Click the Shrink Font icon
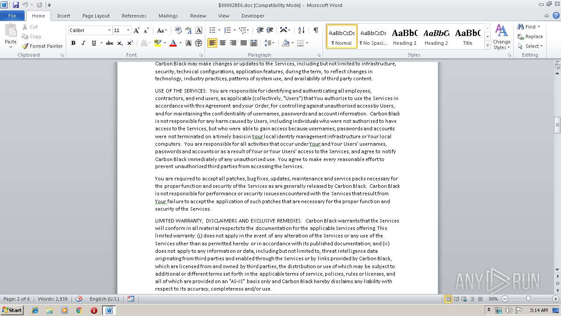561x316 pixels. [146, 30]
